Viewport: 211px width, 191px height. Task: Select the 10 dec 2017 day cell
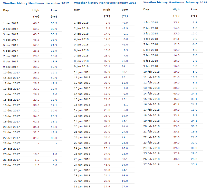(x=12, y=72)
